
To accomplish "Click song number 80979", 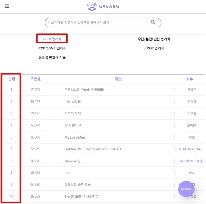I will (x=36, y=161).
